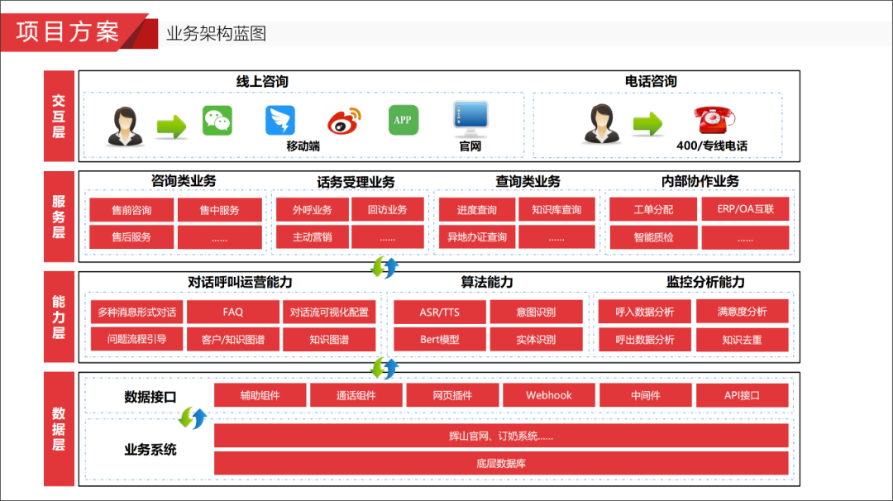Click the 意图识别 box
The height and width of the screenshot is (501, 893).
(x=536, y=312)
